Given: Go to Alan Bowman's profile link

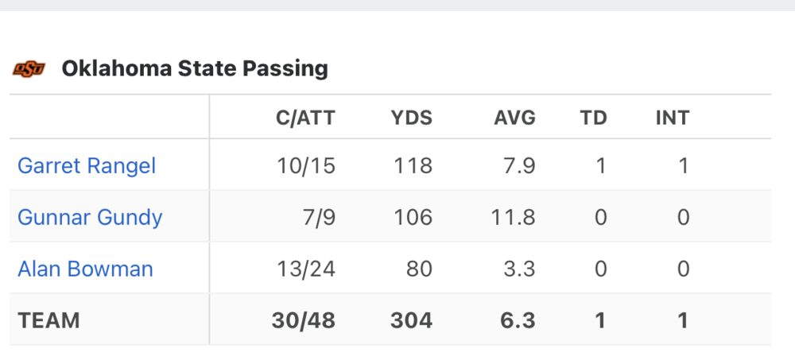Looking at the screenshot, I should coord(85,269).
